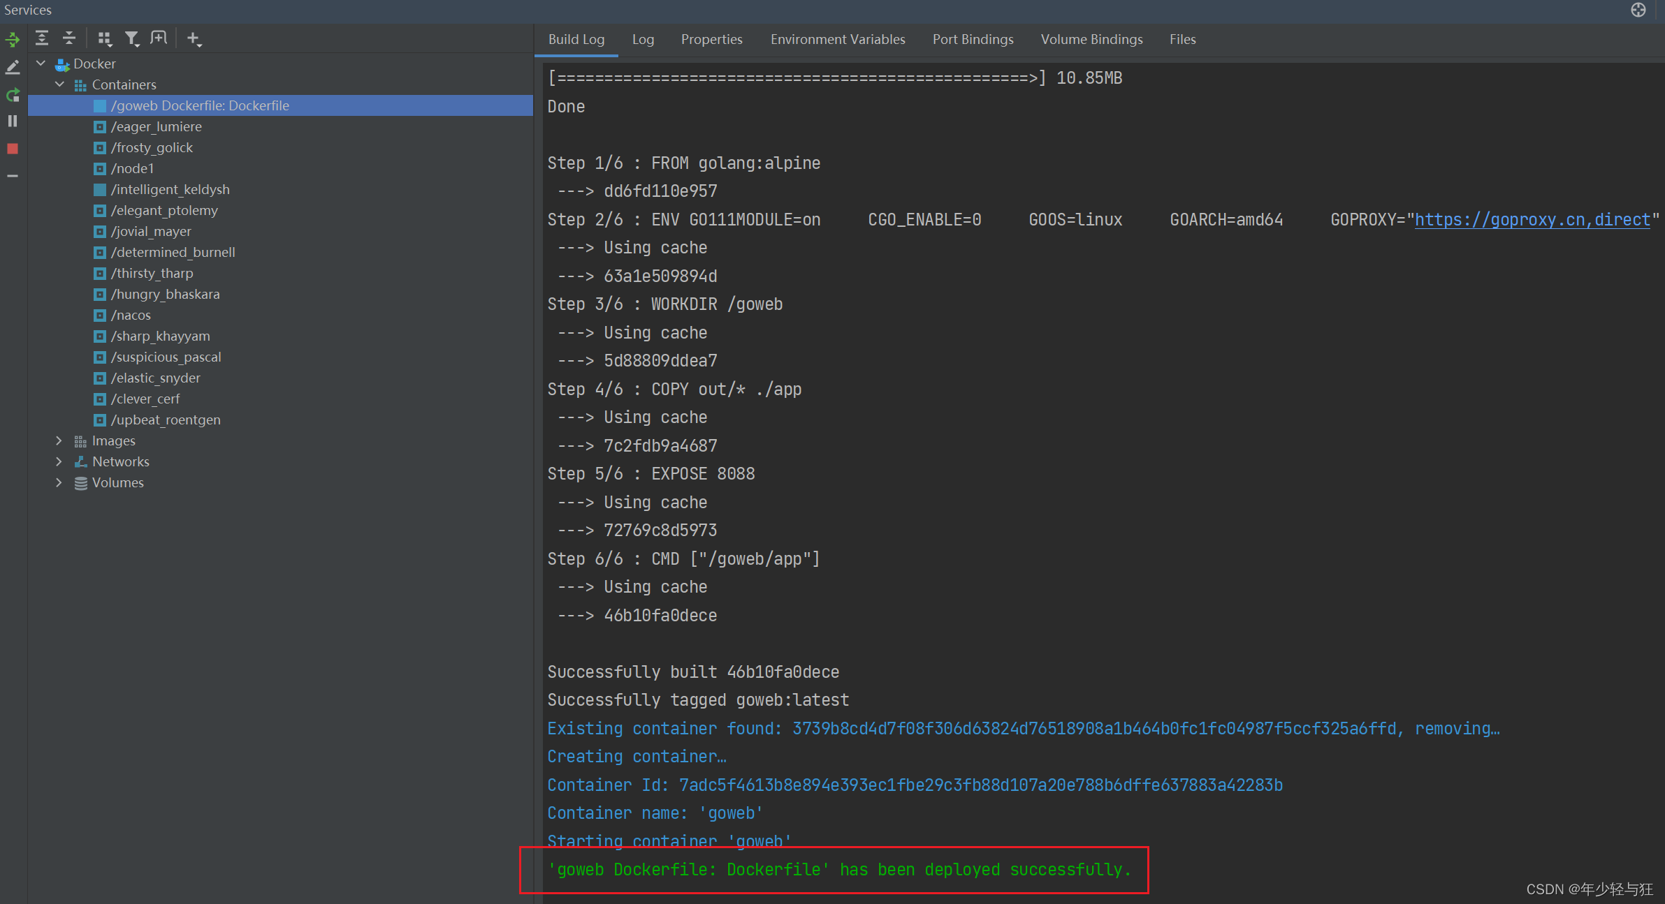Click the Services panel options icon

1638,10
